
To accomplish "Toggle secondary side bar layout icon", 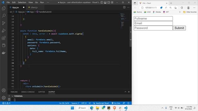I will point(109,2).
